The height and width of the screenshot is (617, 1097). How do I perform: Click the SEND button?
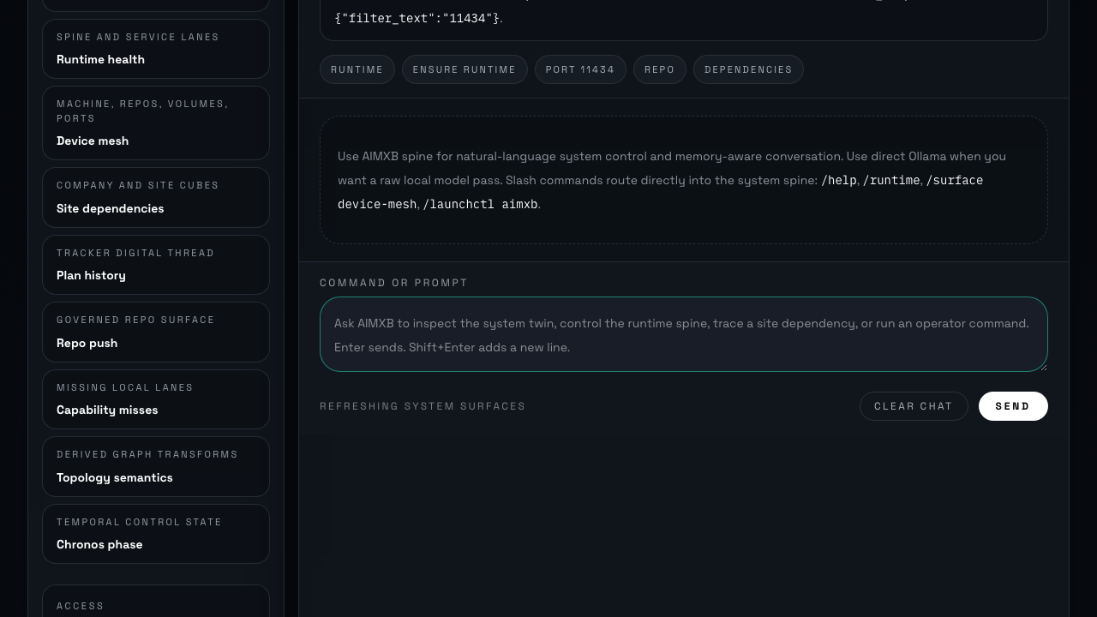click(1013, 406)
